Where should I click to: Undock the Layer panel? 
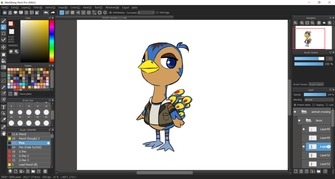pos(330,90)
